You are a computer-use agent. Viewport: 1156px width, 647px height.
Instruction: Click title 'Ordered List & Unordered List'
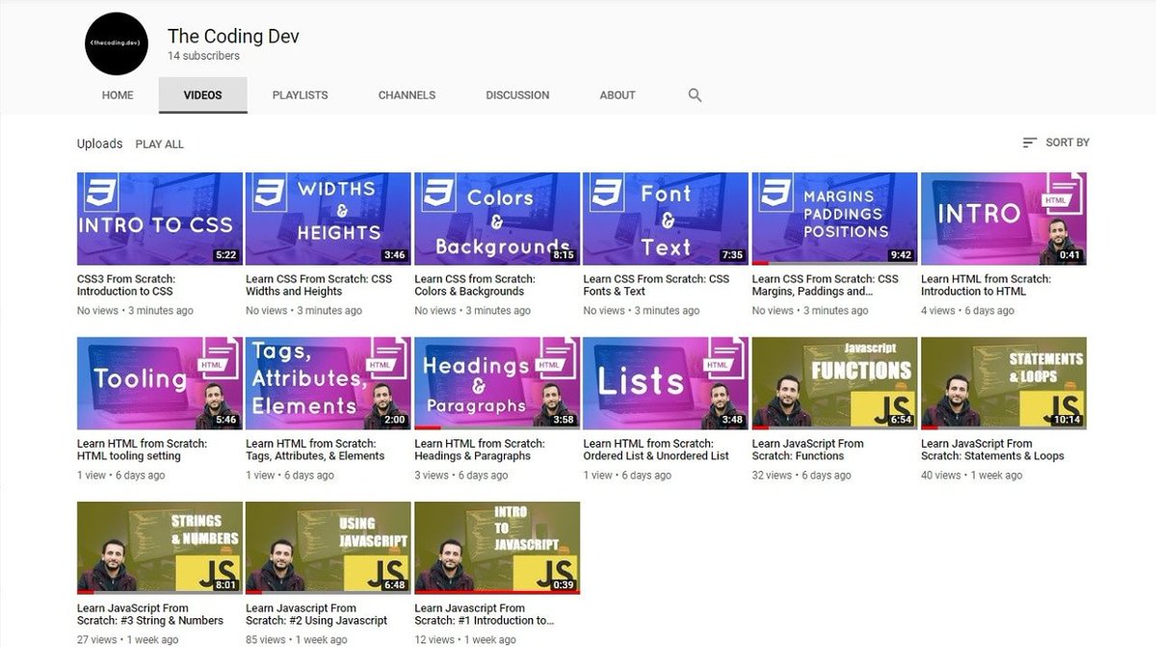pos(656,450)
